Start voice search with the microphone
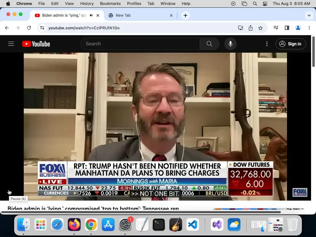The height and width of the screenshot is (237, 316). [230, 44]
